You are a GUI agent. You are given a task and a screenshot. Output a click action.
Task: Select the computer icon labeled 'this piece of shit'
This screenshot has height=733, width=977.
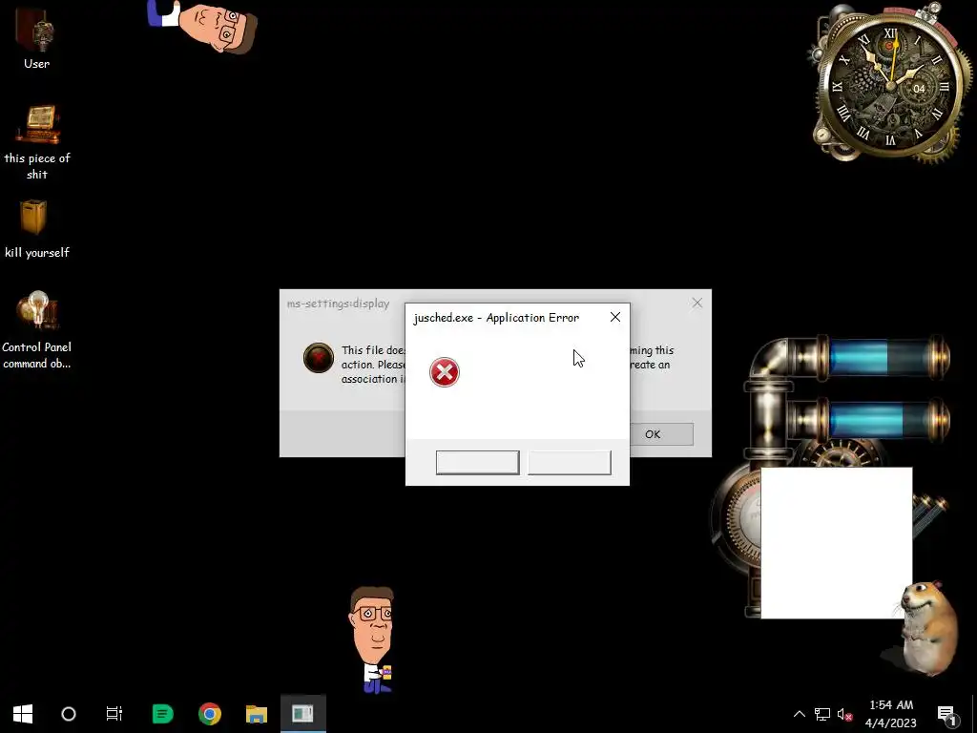[x=37, y=143]
